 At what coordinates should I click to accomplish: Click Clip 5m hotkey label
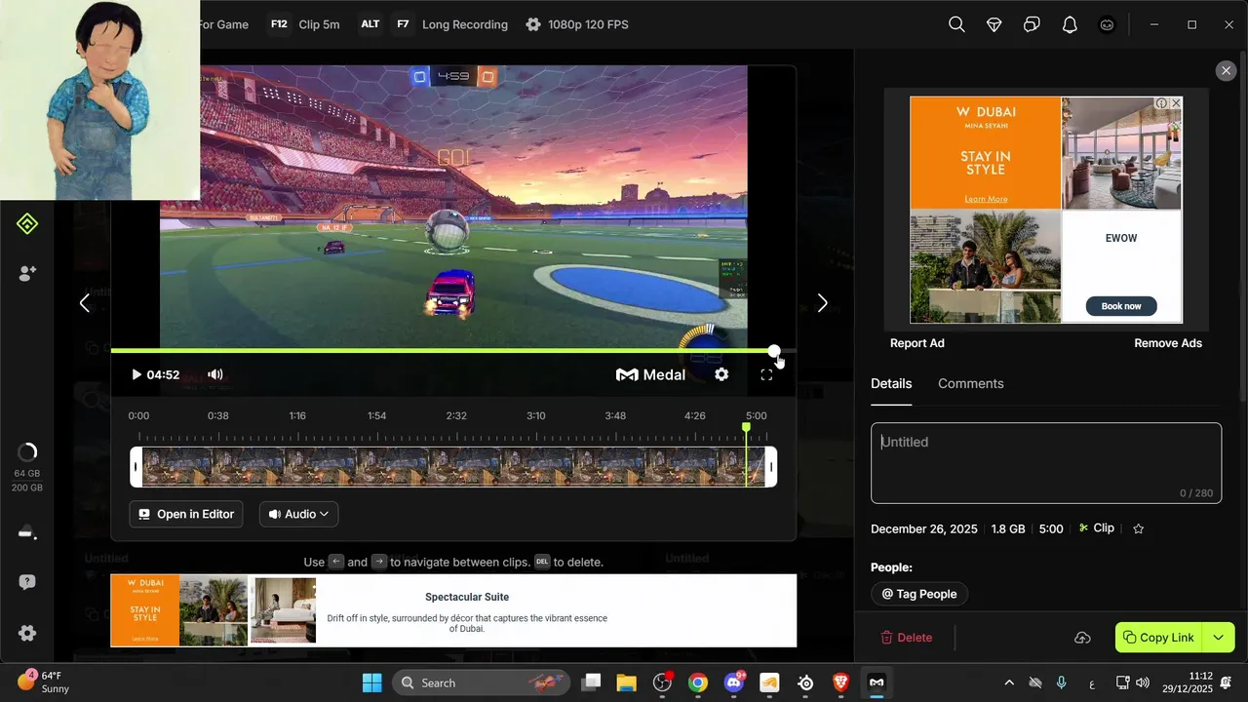[319, 24]
